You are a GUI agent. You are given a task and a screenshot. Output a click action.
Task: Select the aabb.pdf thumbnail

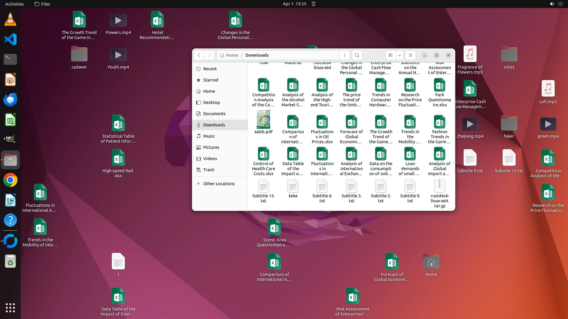263,119
